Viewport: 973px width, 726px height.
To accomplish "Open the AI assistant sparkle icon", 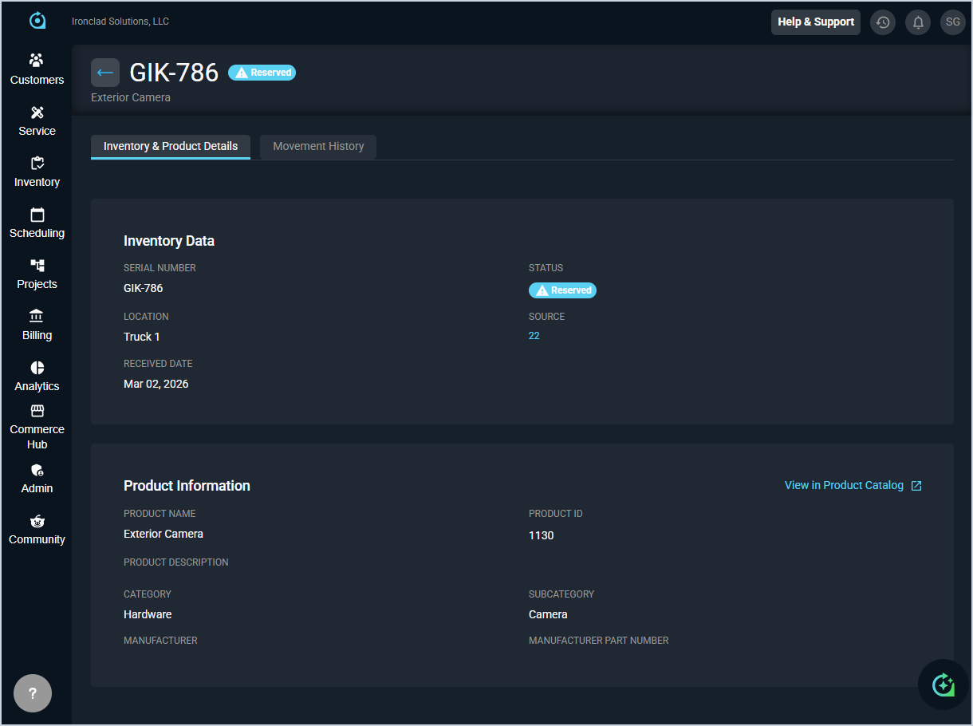I will point(943,685).
